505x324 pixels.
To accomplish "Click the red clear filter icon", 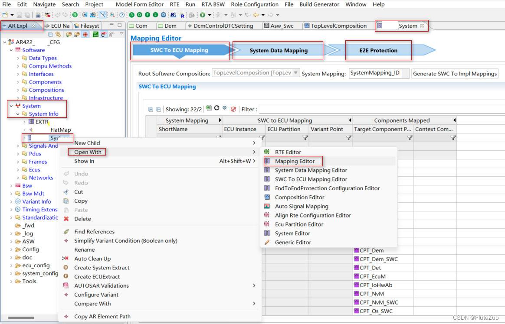I will (233, 109).
